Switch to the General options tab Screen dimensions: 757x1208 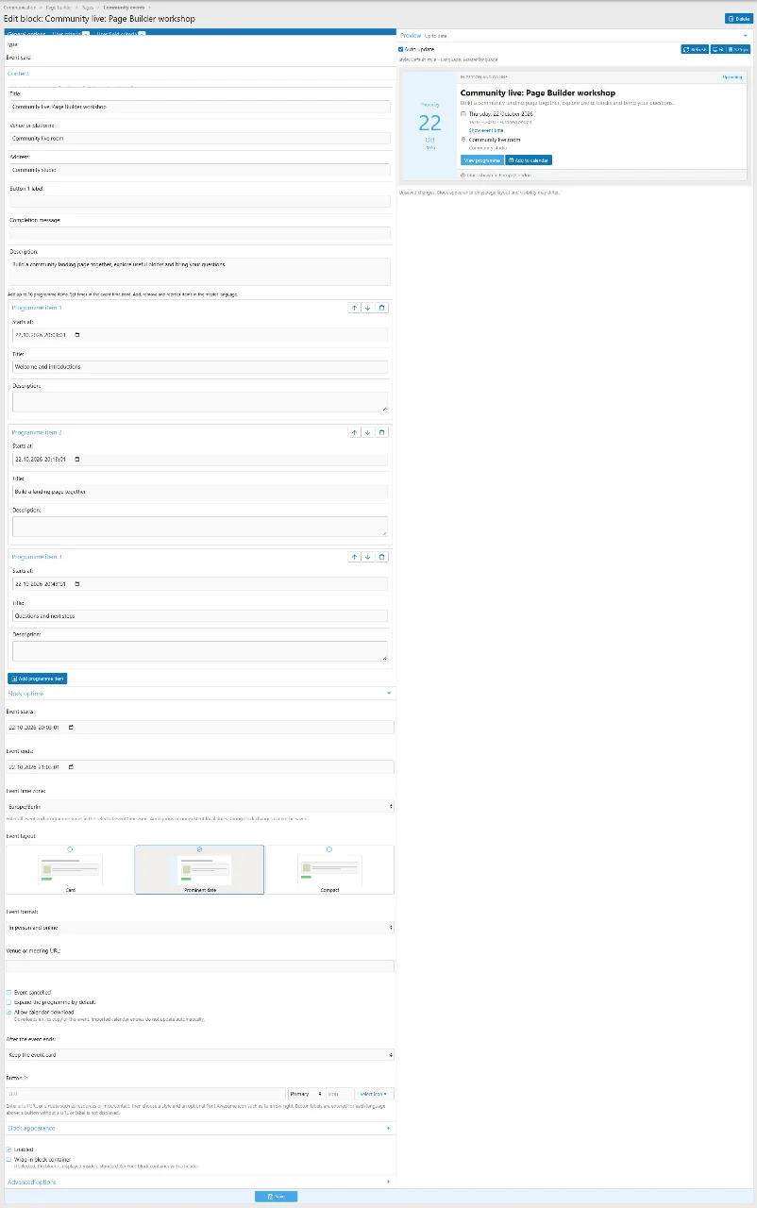tap(25, 34)
